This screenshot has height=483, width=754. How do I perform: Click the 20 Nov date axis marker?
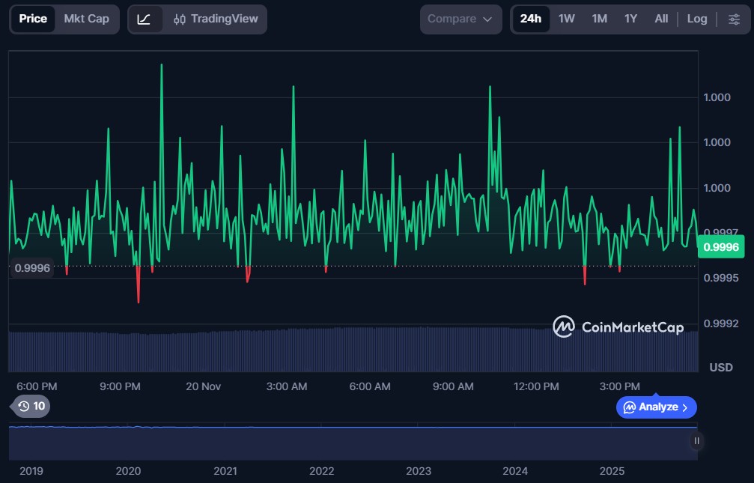click(x=204, y=386)
